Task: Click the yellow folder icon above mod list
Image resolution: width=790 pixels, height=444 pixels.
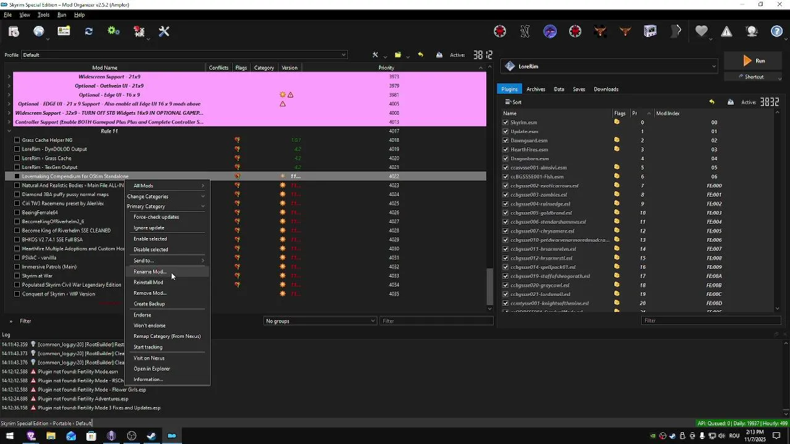Action: click(398, 55)
